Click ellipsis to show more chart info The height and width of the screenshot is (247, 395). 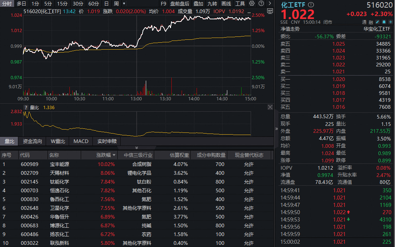(249, 12)
